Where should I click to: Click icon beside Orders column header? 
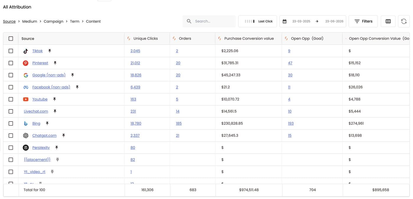point(174,39)
